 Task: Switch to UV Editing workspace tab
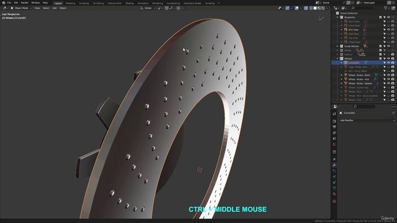tap(98, 3)
